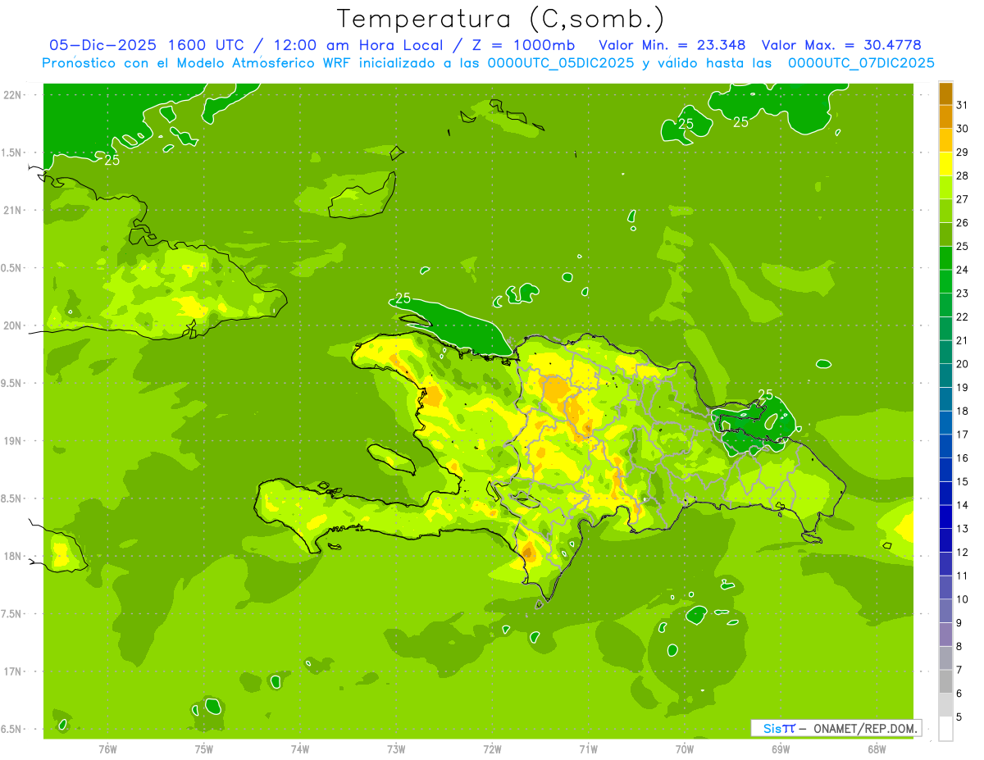
Task: Click the '74W' longitude axis label
Action: (300, 749)
